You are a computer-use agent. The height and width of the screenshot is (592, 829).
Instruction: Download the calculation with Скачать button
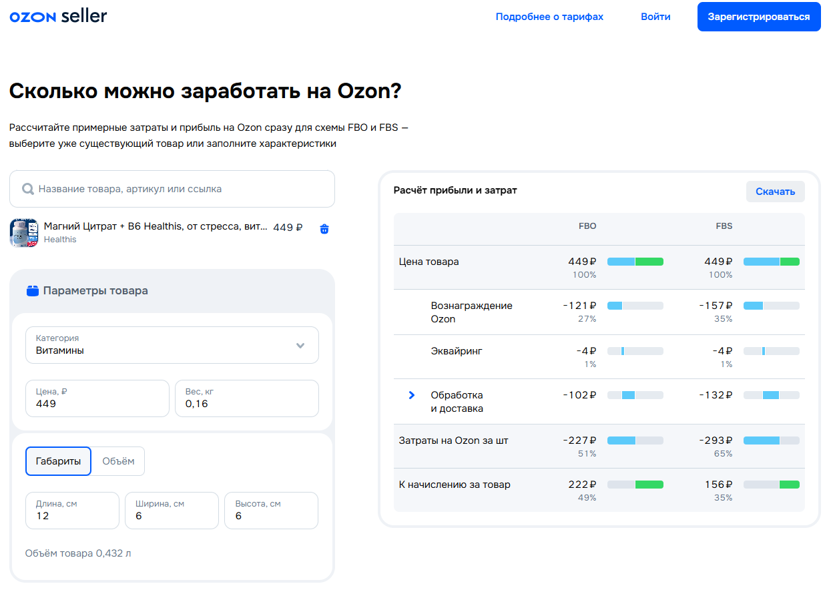pos(776,192)
